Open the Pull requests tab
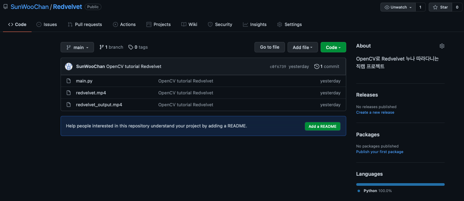464x201 pixels. pyautogui.click(x=85, y=25)
